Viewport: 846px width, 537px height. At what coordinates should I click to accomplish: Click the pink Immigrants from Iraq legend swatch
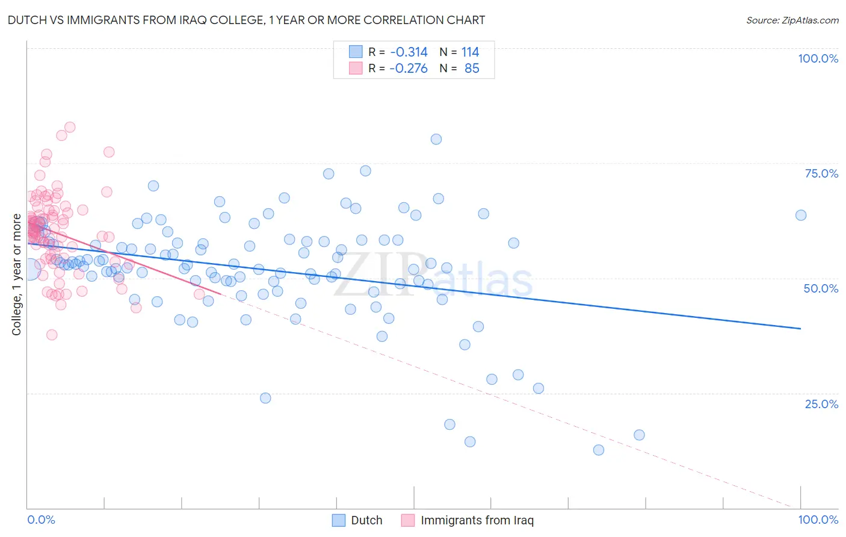[x=408, y=520]
